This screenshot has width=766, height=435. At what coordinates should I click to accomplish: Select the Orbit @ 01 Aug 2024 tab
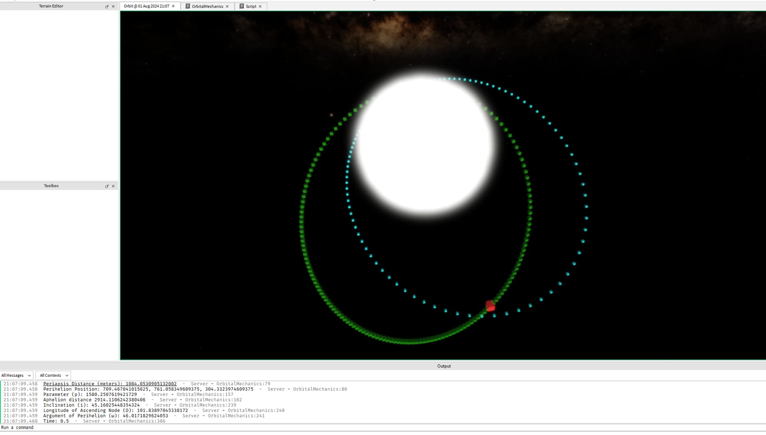click(x=146, y=6)
